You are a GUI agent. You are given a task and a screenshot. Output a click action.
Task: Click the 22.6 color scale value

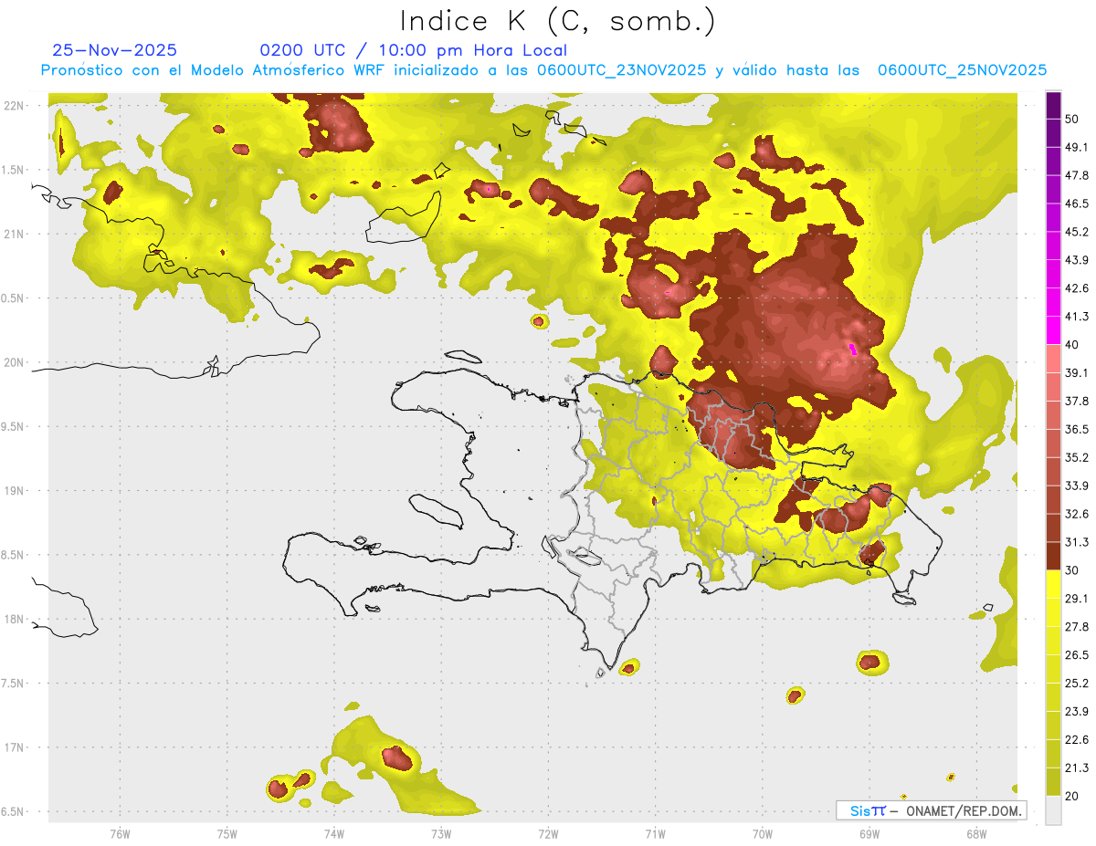click(x=1077, y=739)
